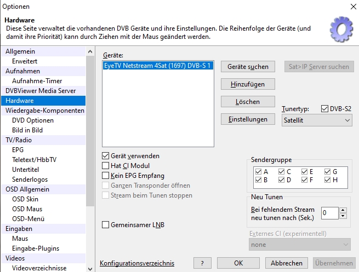
Task: Toggle the DVB-S2 checkbox
Action: click(324, 109)
